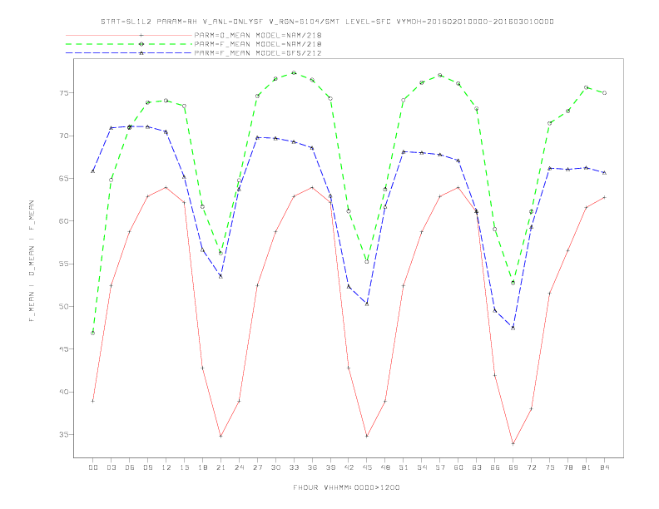Viewport: 659px width, 509px height.
Task: Click x-axis tick label 39
Action: coord(330,467)
